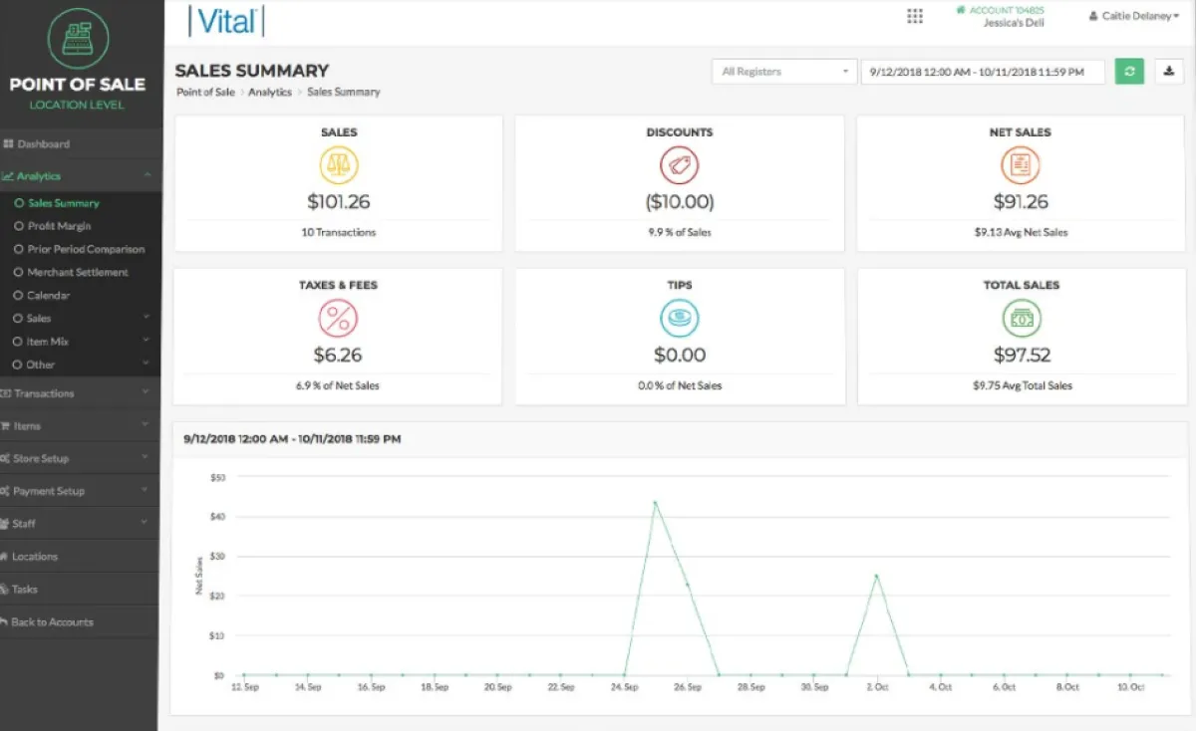Go to Locations in sidebar
This screenshot has width=1196, height=731.
point(35,557)
